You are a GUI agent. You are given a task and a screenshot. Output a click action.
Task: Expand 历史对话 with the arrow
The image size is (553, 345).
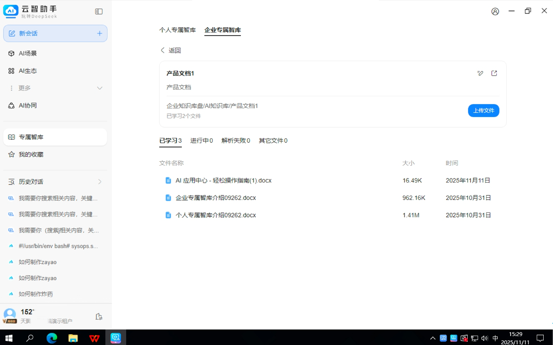click(100, 182)
